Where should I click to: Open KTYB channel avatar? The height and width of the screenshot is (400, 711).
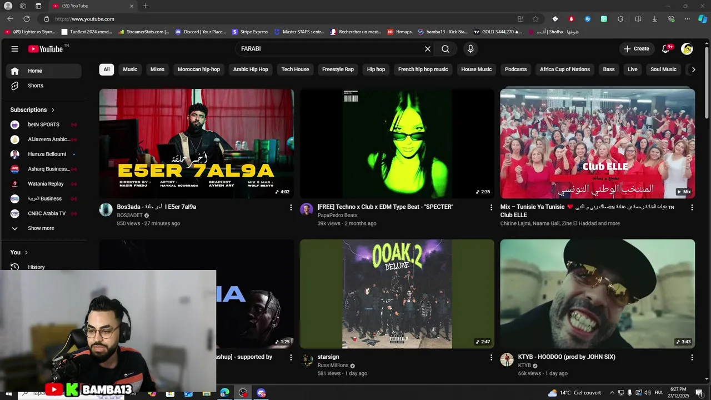click(x=507, y=359)
